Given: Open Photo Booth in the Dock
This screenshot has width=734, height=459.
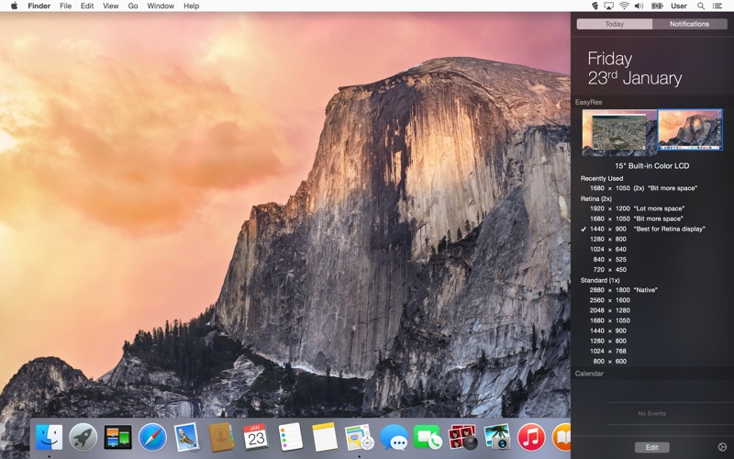Looking at the screenshot, I should click(x=462, y=437).
